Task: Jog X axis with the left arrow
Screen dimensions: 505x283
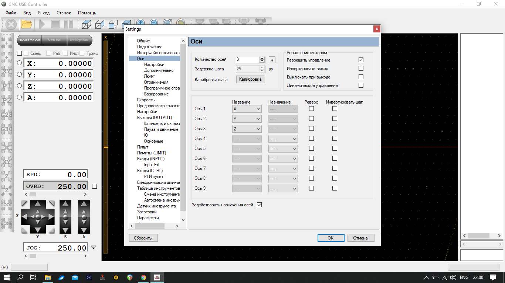Action: tap(25, 217)
